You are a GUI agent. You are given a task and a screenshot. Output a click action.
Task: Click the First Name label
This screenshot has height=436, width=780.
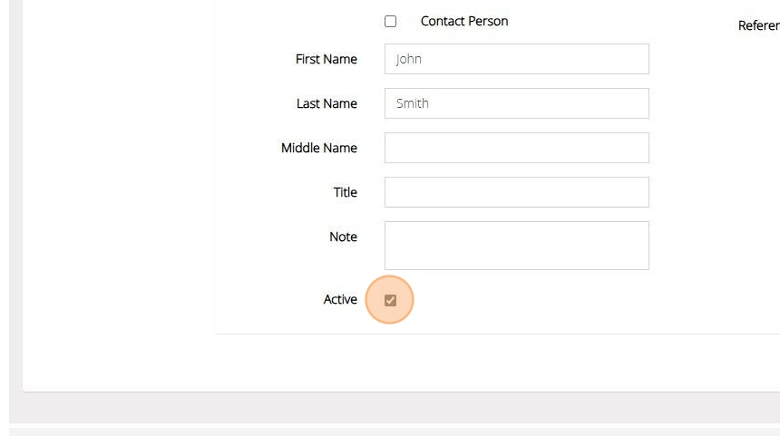point(326,59)
